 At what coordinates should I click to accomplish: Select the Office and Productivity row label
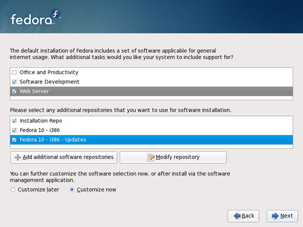pos(49,73)
